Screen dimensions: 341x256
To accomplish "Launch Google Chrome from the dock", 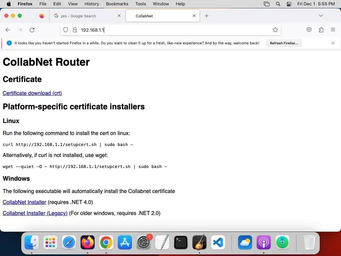I will coord(106,242).
